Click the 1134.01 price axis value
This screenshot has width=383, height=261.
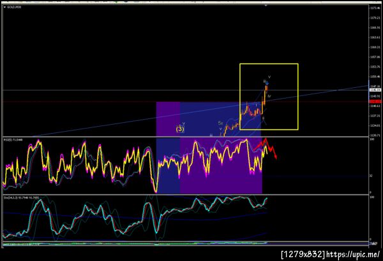pos(375,125)
